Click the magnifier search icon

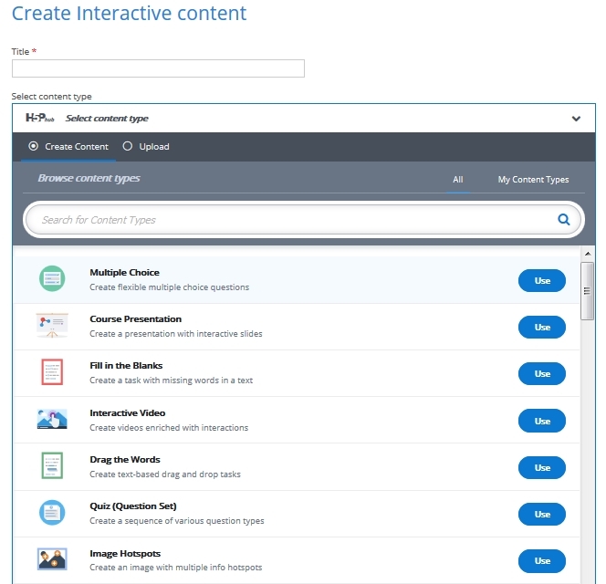[564, 219]
